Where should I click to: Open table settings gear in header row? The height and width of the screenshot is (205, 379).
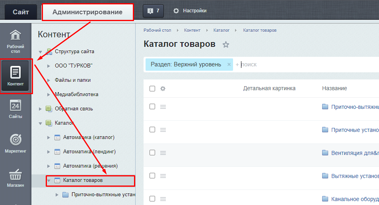(163, 89)
